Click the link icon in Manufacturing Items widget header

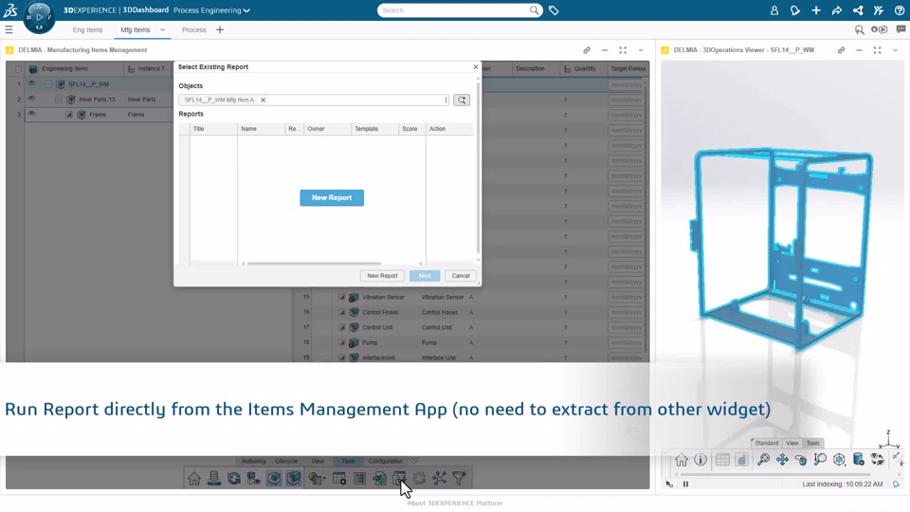click(587, 50)
